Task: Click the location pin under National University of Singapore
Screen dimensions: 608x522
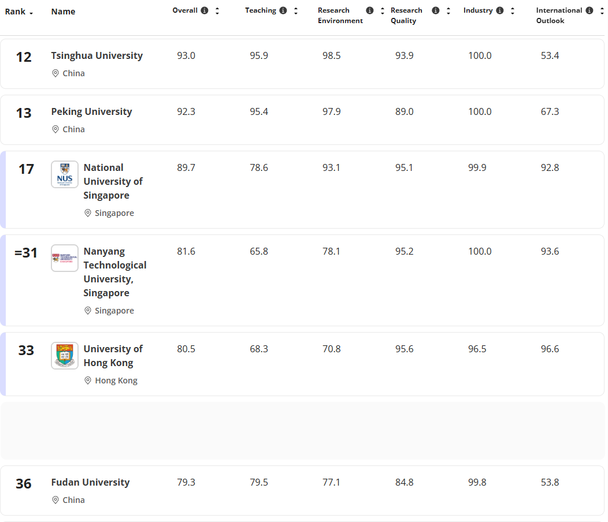Action: (88, 212)
